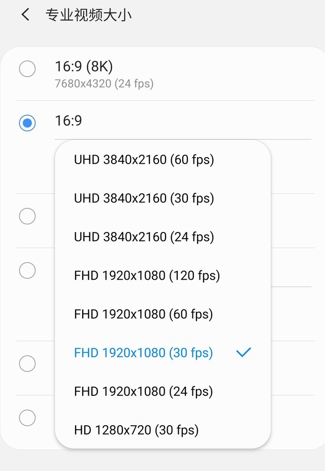Choose UHD 3840x2160 (30 fps)
This screenshot has width=325, height=471.
click(x=144, y=198)
